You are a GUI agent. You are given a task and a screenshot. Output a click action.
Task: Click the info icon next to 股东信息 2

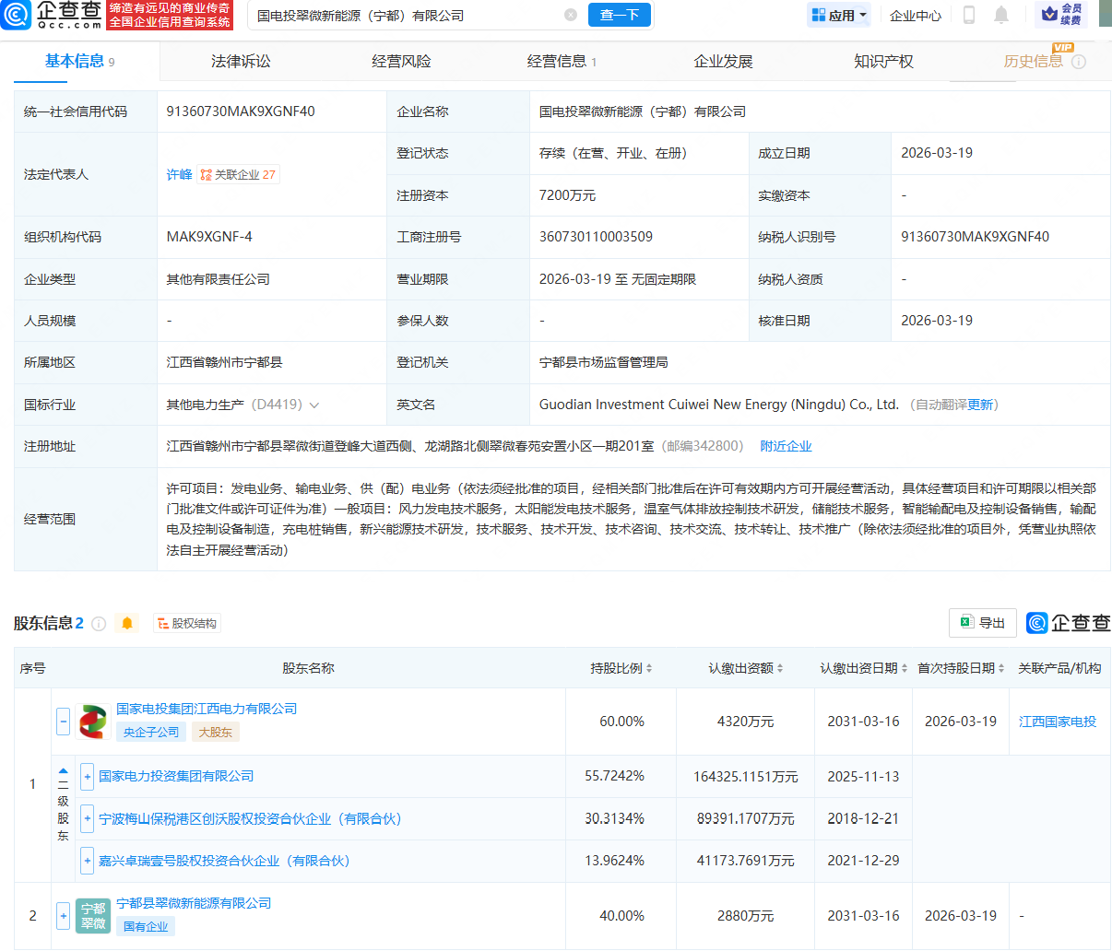(100, 623)
